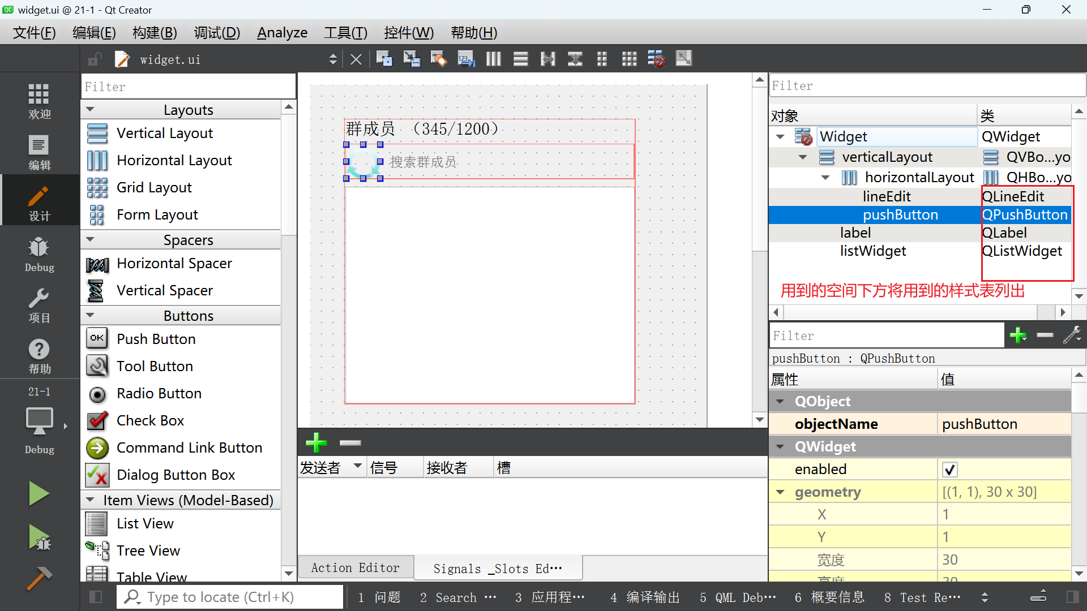Image resolution: width=1087 pixels, height=611 pixels.
Task: Open the Debug mode in left sidebar
Action: point(39,253)
